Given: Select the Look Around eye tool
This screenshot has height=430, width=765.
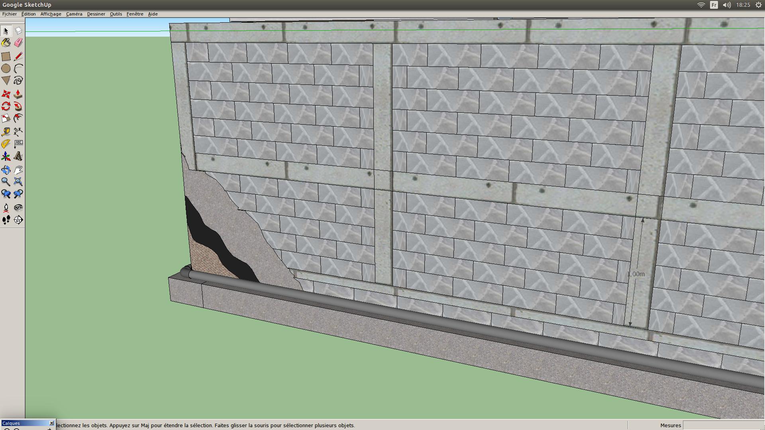Looking at the screenshot, I should pyautogui.click(x=18, y=208).
